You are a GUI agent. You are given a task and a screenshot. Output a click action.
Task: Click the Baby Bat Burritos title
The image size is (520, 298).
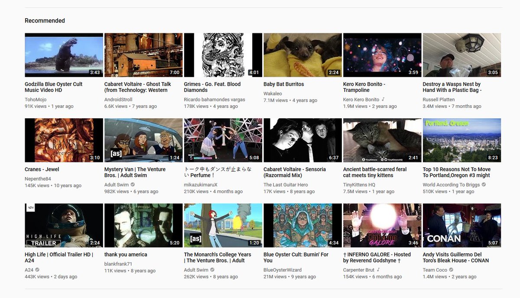tap(284, 84)
